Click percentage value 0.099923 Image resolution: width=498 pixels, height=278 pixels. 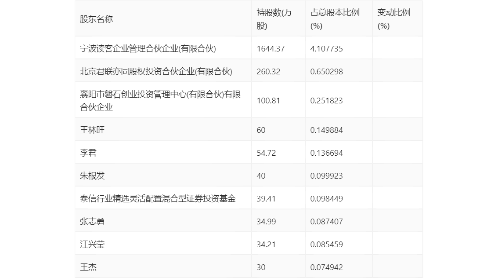click(326, 176)
